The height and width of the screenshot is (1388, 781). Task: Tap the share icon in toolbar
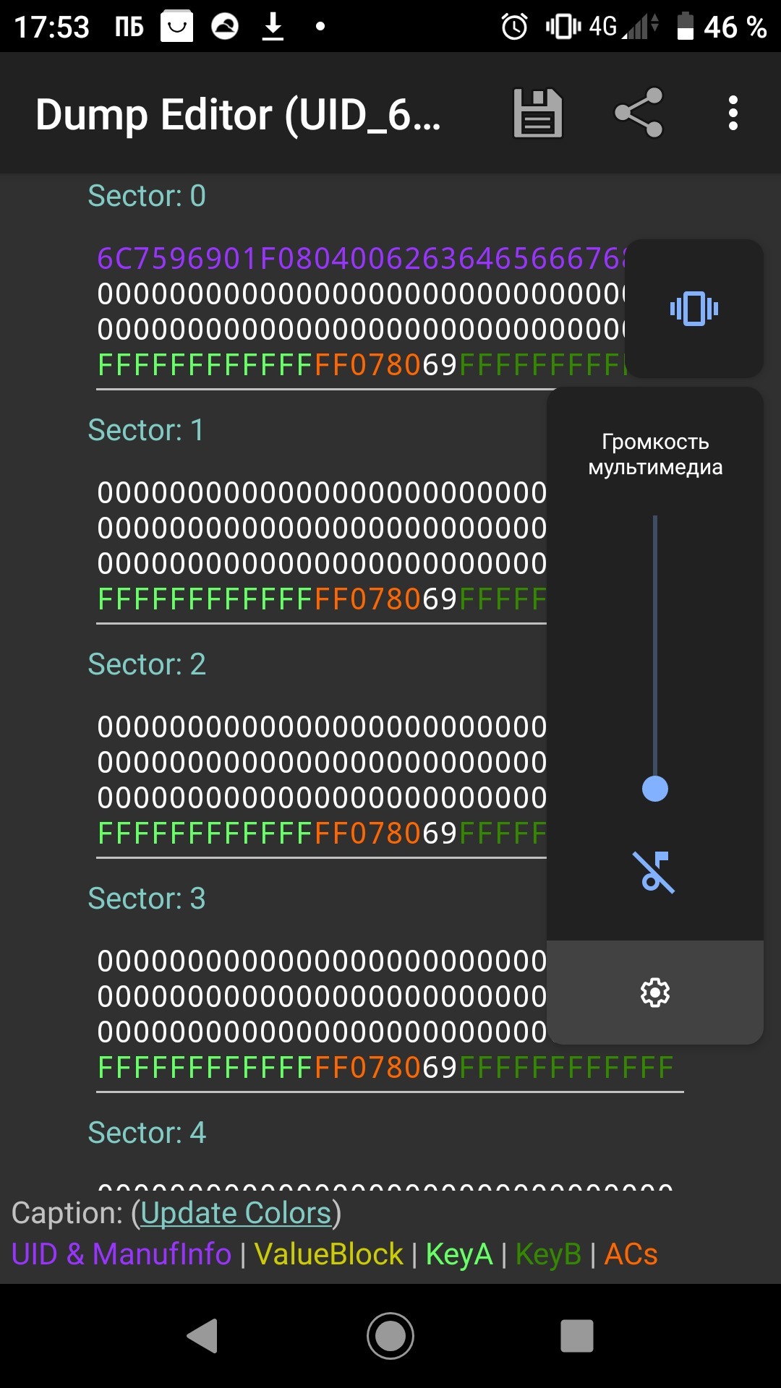pyautogui.click(x=639, y=113)
